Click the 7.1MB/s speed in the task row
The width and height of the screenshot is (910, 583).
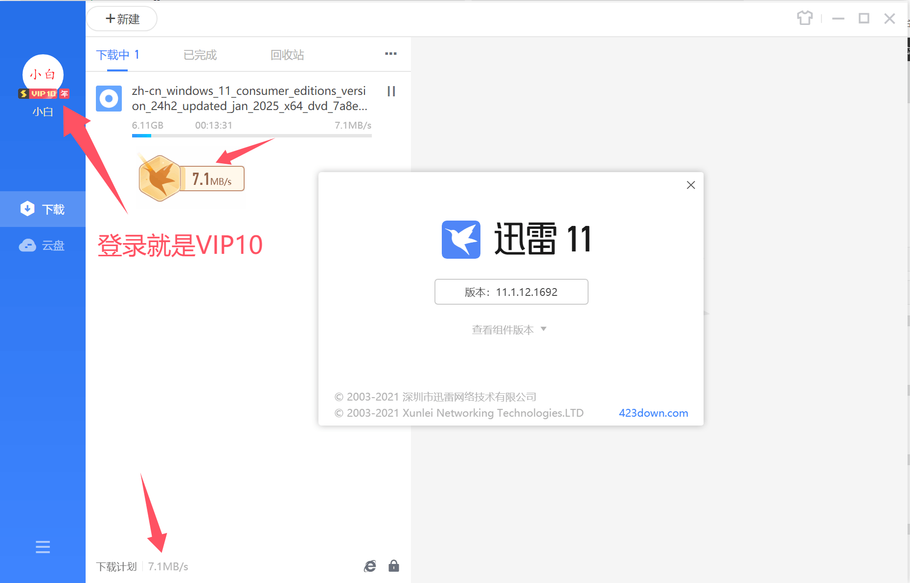click(353, 125)
